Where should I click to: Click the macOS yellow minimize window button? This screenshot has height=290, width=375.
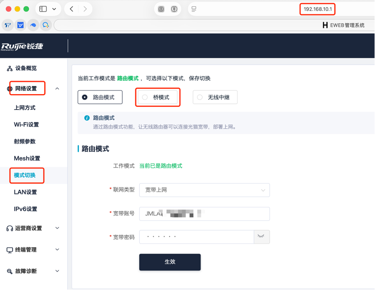18,9
